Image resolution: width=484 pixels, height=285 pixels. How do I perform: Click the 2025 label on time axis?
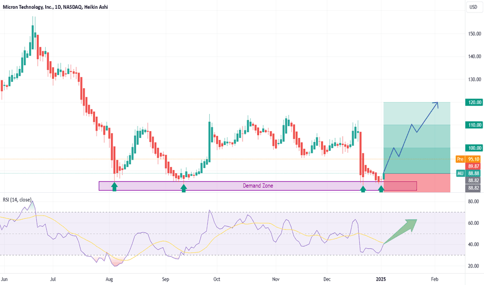pos(381,279)
